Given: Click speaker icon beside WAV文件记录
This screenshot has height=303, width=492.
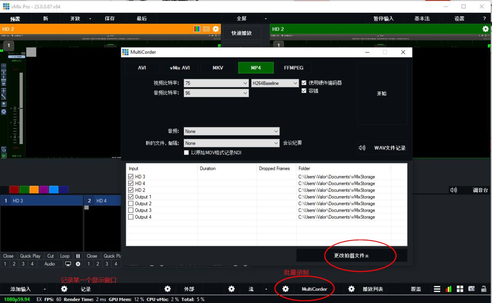Looking at the screenshot, I should [362, 148].
